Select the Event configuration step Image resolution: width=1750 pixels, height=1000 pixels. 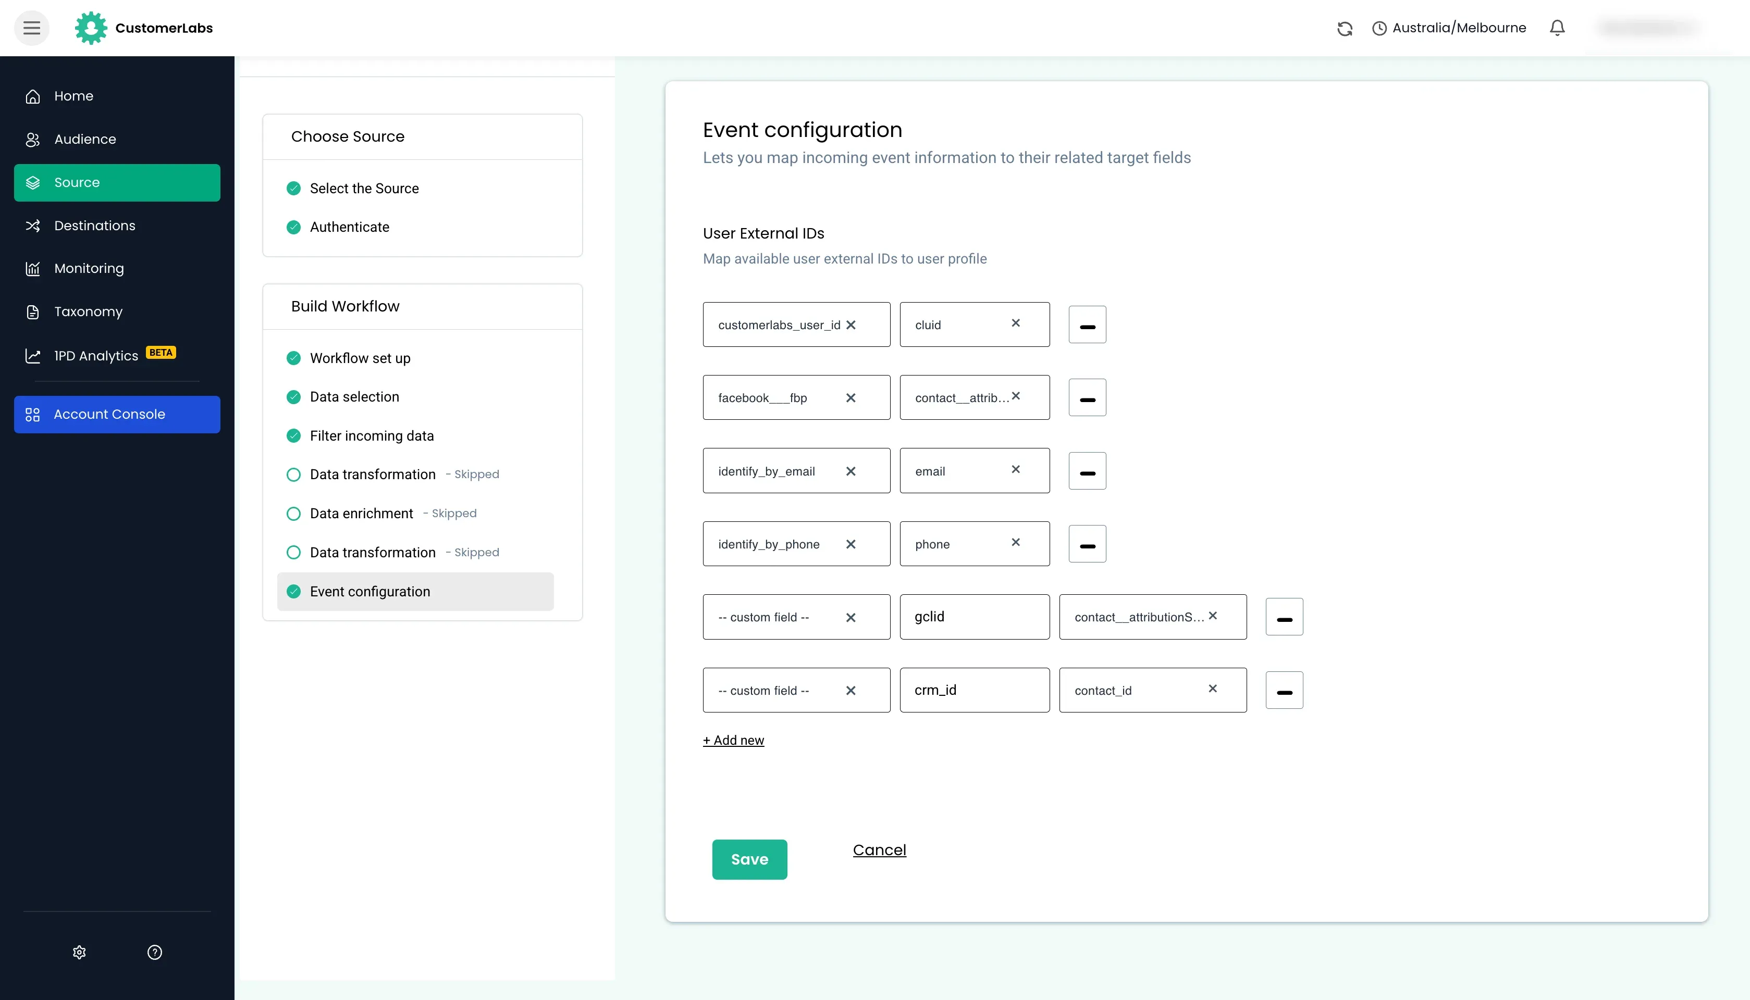(415, 591)
